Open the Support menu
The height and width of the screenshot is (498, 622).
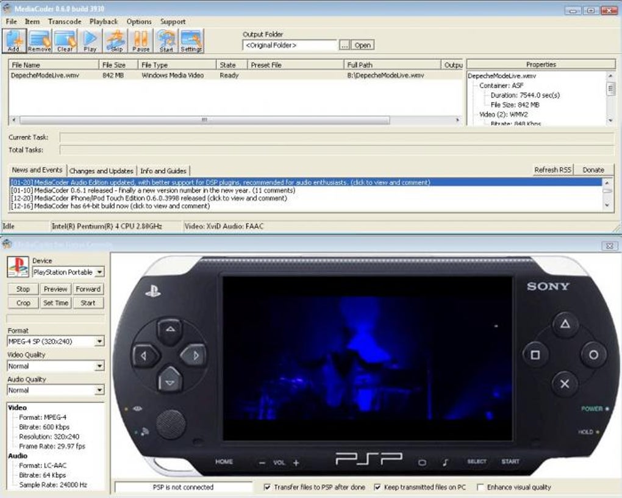[x=173, y=21]
